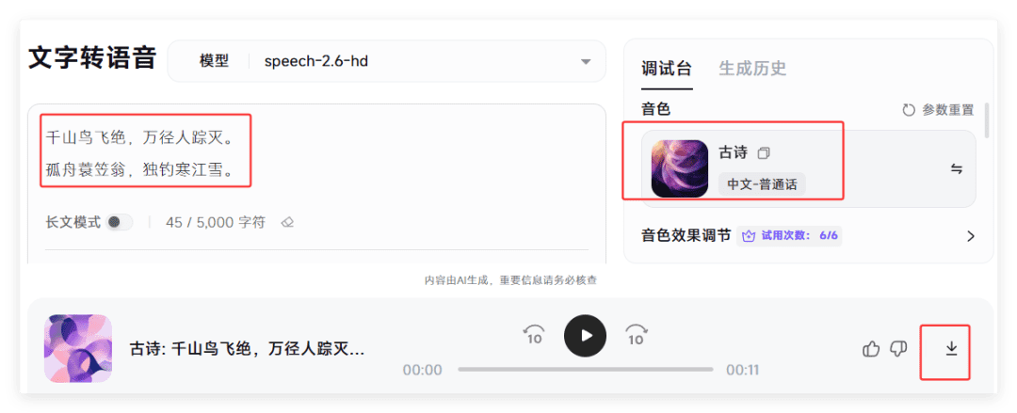The image size is (1017, 413).
Task: Dislike the generated audio with thumbs down
Action: point(898,349)
